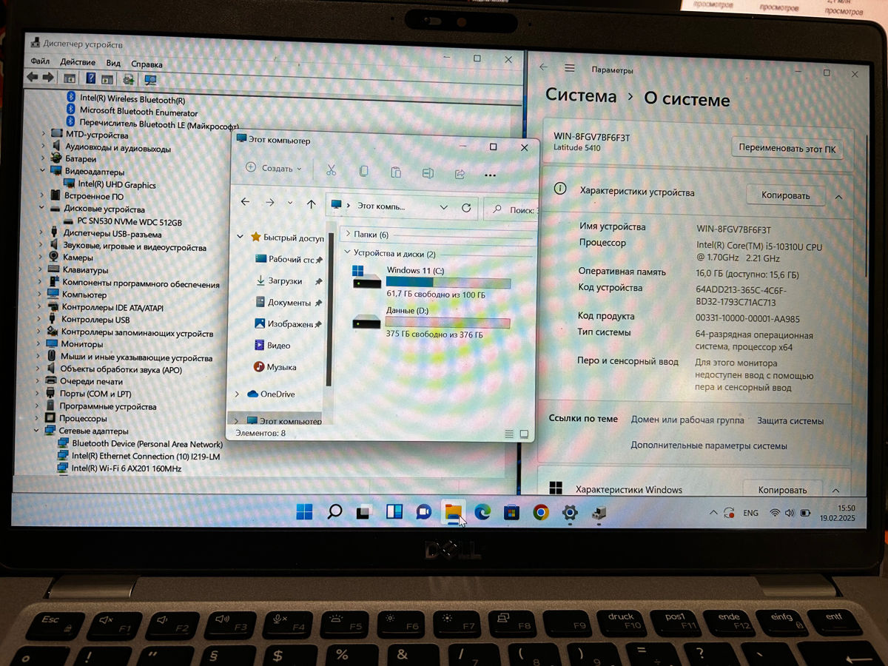Select Загрузки in the Explorer sidebar
Image resolution: width=888 pixels, height=666 pixels.
coord(284,281)
